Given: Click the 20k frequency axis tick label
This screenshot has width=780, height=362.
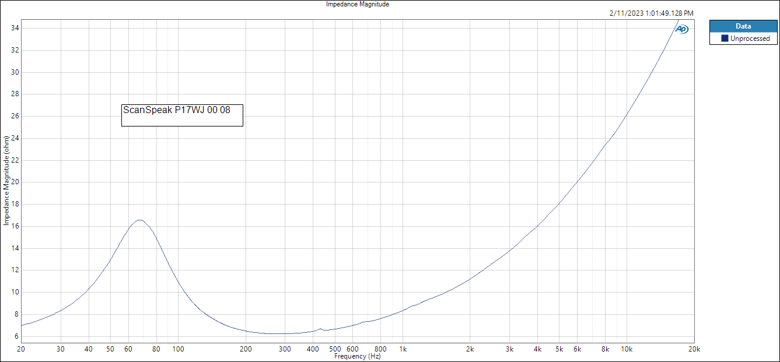Looking at the screenshot, I should coord(694,349).
